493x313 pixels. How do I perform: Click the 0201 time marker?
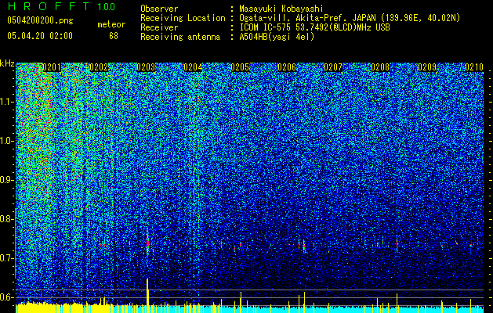point(51,67)
